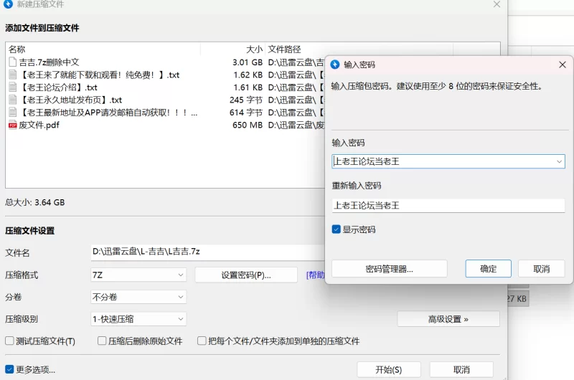Image resolution: width=574 pixels, height=380 pixels.
Task: Close the 输入密码 dialog with X
Action: pos(563,65)
